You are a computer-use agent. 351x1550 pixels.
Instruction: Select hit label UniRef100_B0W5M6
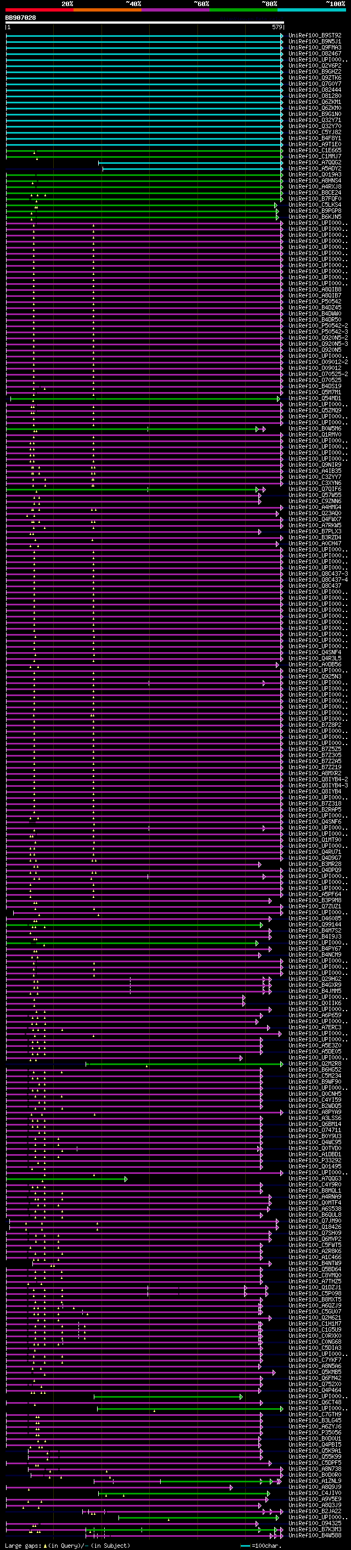pos(315,428)
